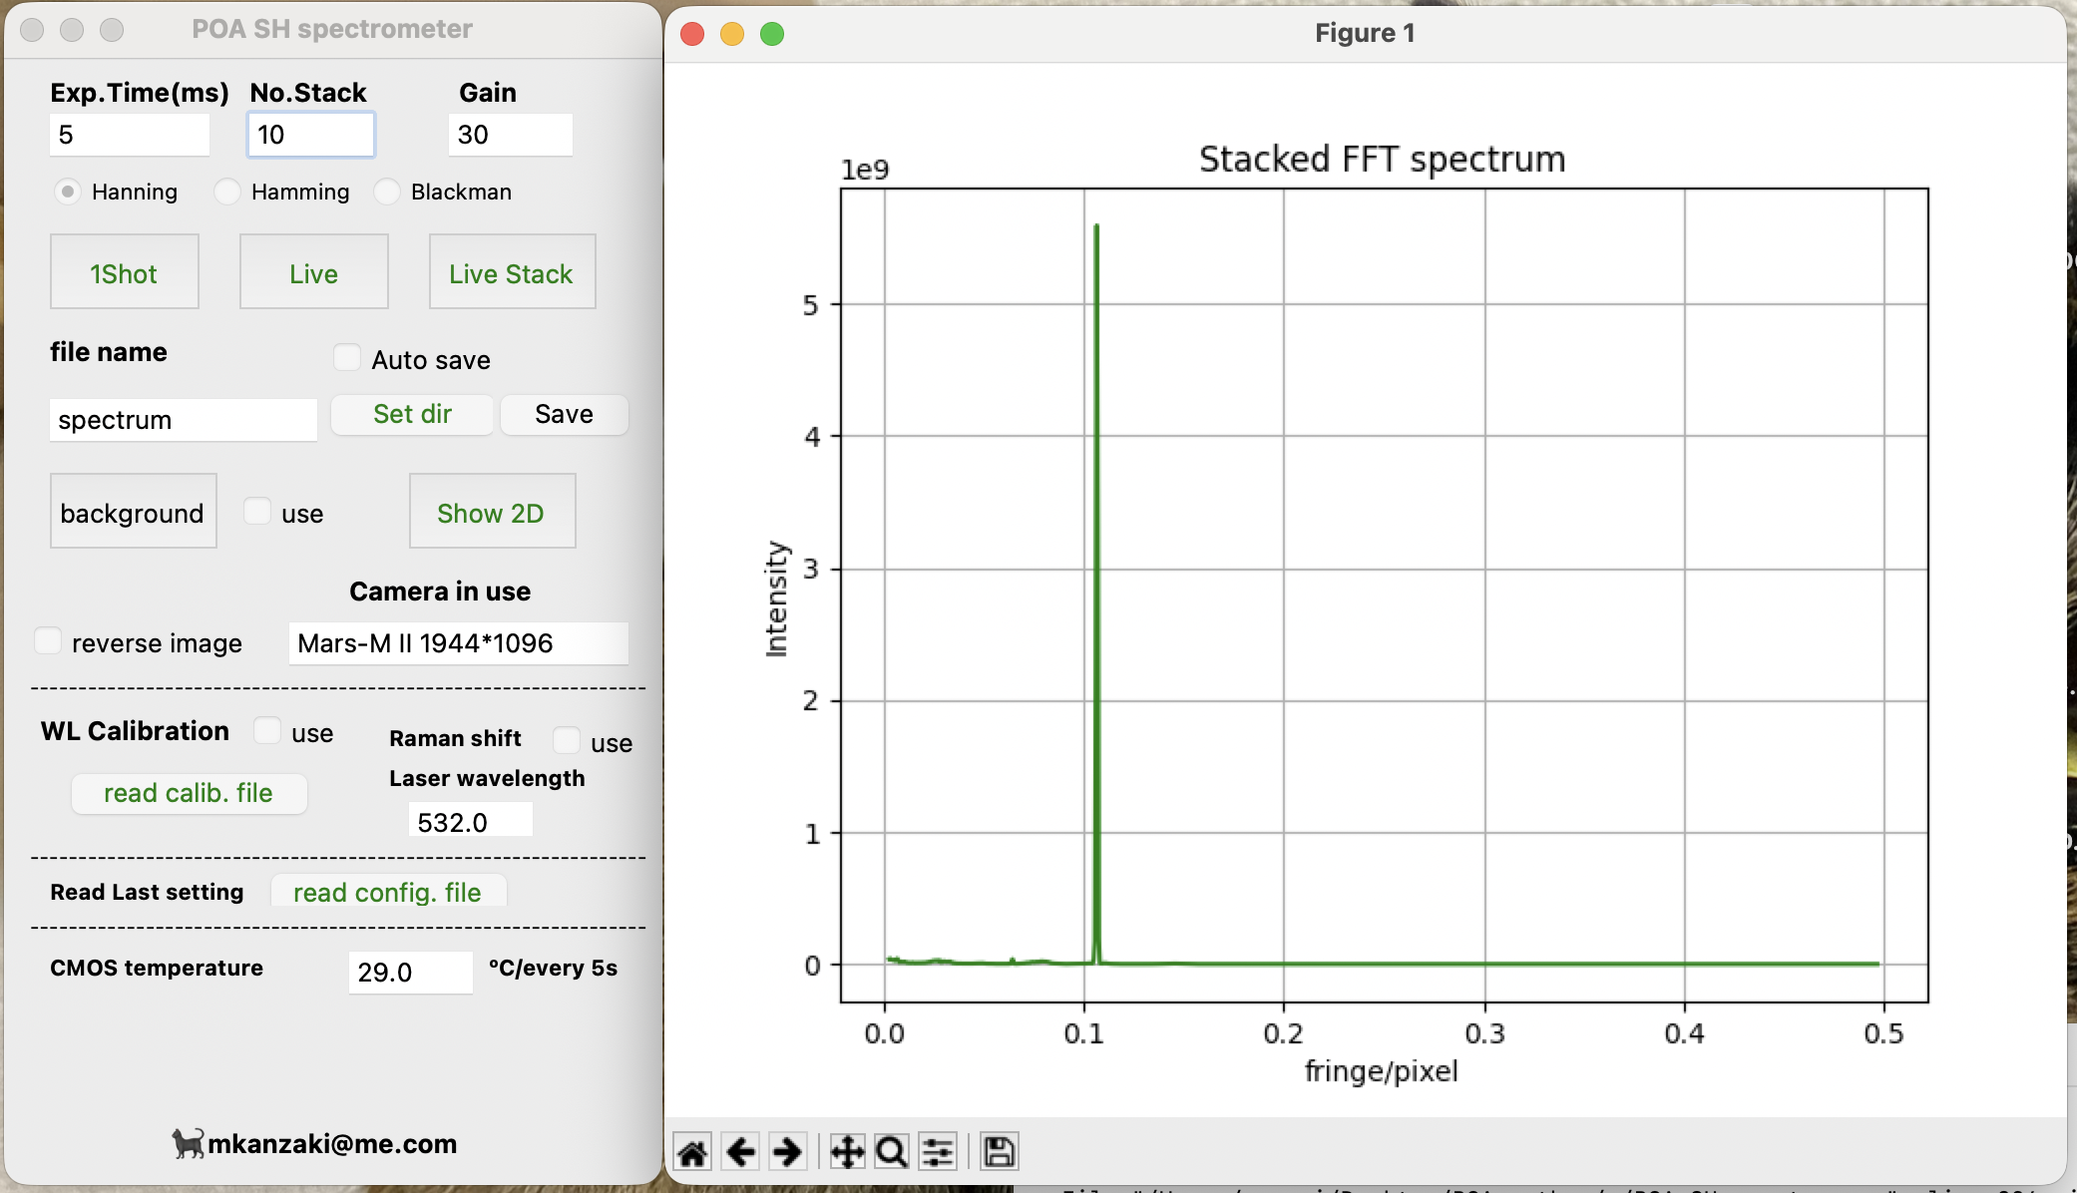2077x1193 pixels.
Task: Select the Blackman window radio button
Action: (x=387, y=191)
